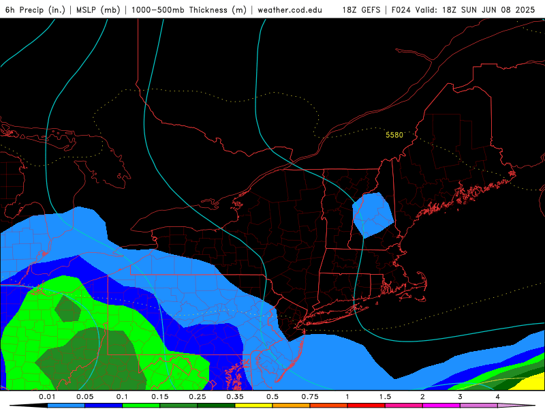Click the yellow '5580' thickness contour label
The width and height of the screenshot is (545, 409).
click(x=394, y=135)
